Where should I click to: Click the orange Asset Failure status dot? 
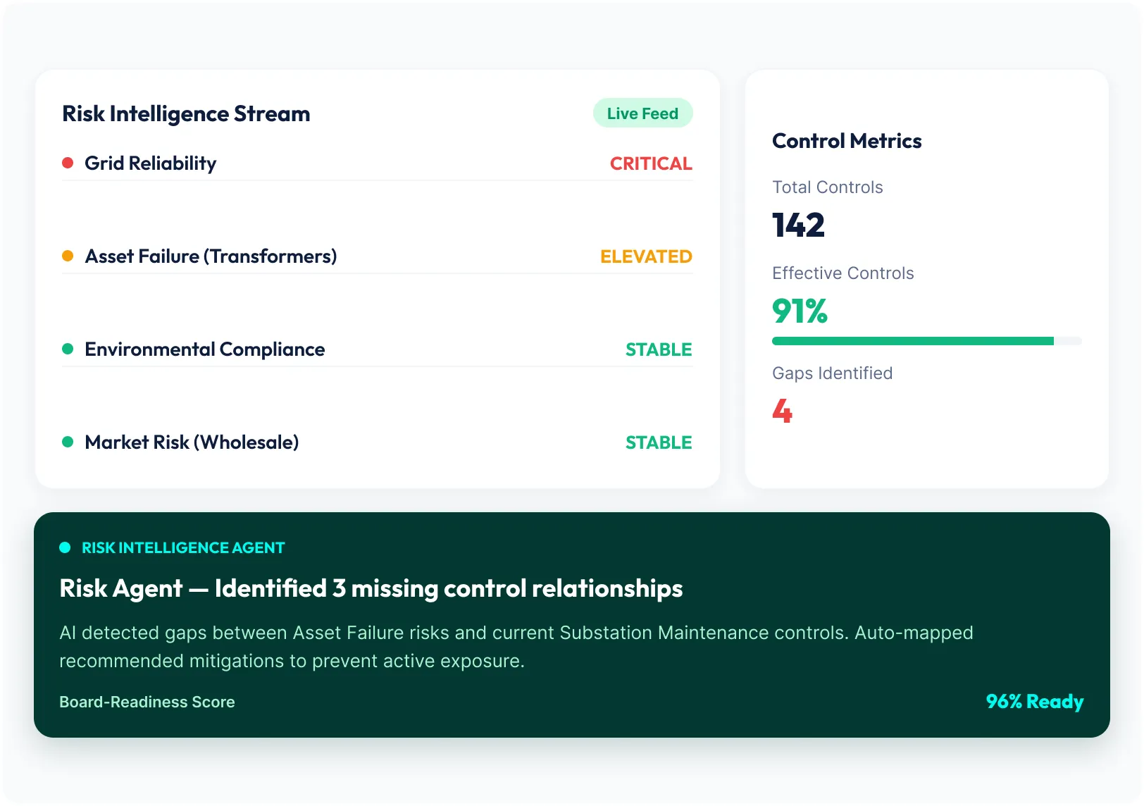click(x=68, y=256)
